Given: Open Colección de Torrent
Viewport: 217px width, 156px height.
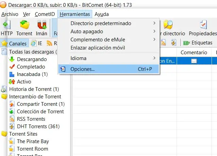Looking at the screenshot, I should pos(40,112).
